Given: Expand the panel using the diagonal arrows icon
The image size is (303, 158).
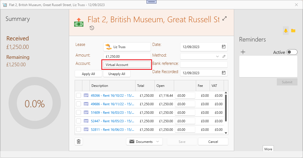Looking at the screenshot, I should tap(225, 18).
